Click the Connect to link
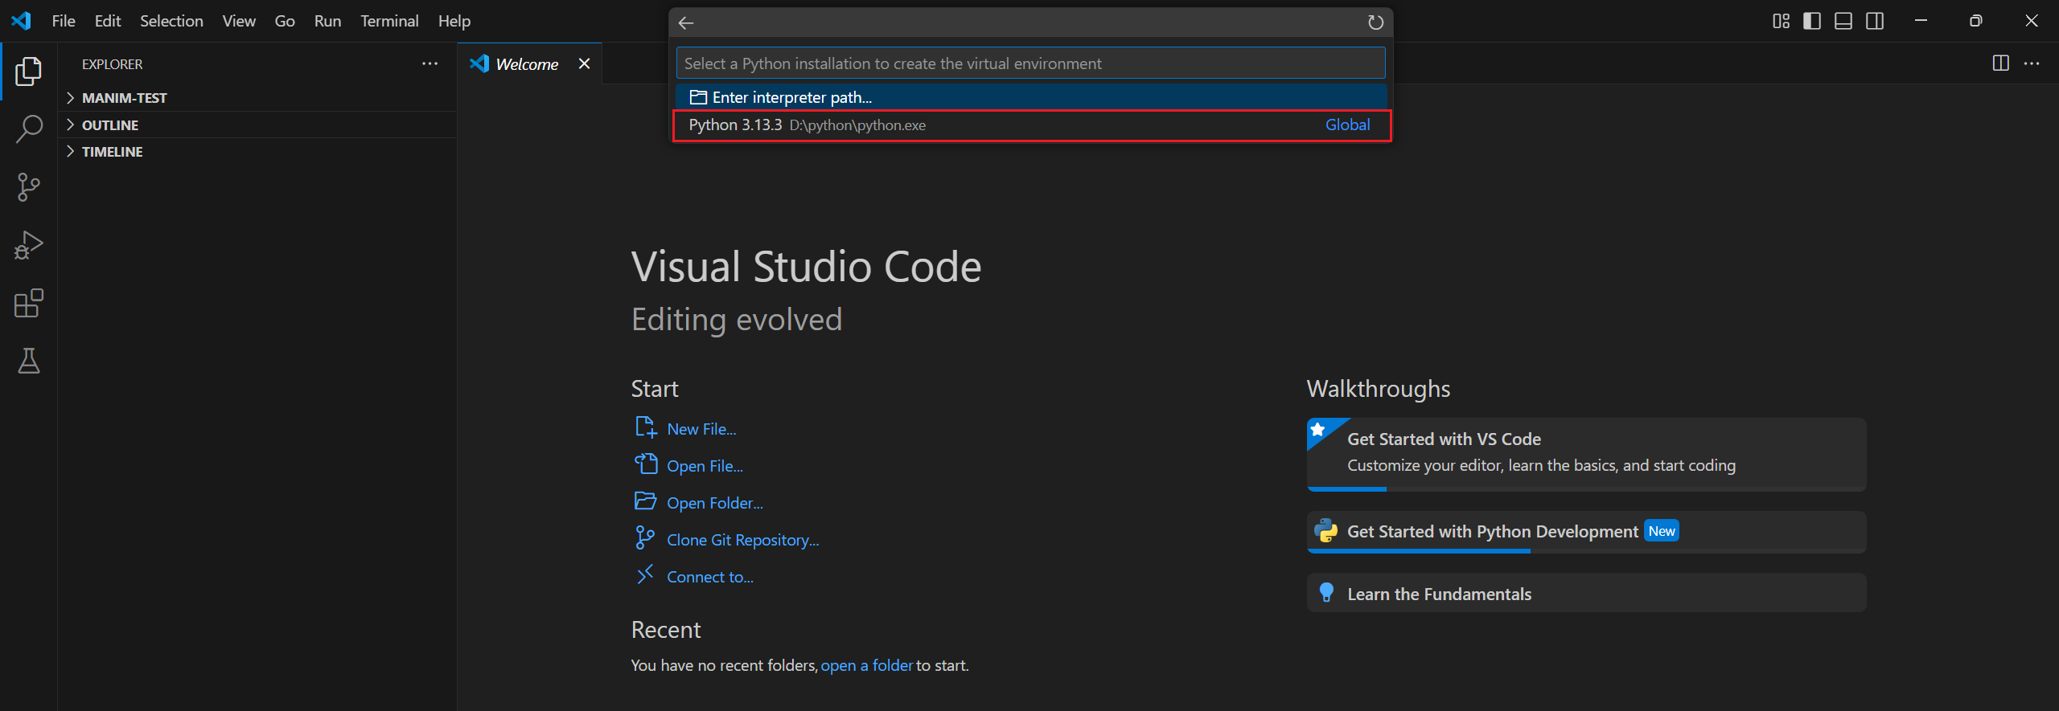 coord(709,577)
